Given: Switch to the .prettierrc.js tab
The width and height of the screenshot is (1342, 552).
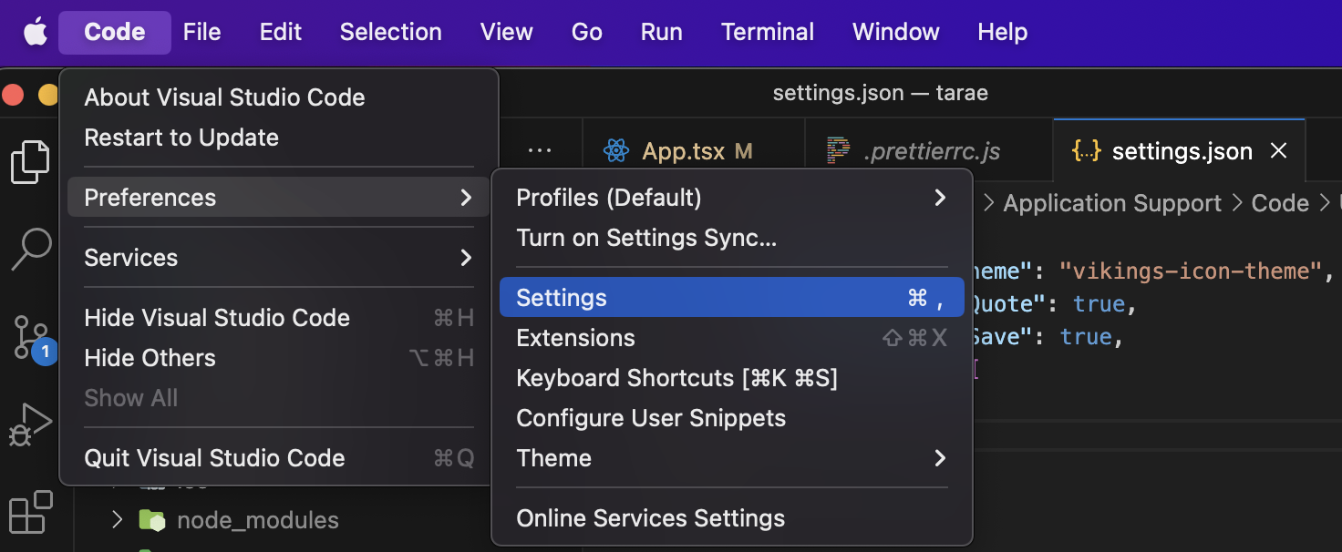Looking at the screenshot, I should click(x=930, y=151).
